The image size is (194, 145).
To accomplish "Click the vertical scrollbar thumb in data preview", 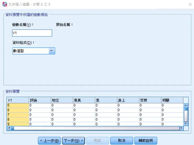I will [186, 109].
